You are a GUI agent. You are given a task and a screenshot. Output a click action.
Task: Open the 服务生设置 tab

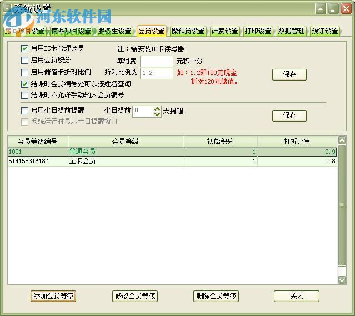(115, 31)
